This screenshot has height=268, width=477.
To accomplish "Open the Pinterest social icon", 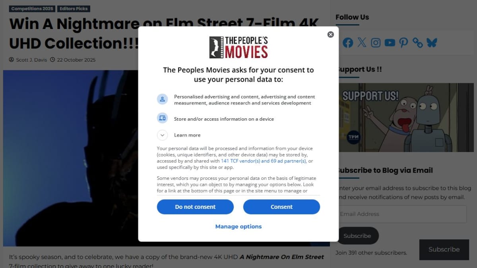I will click(x=403, y=42).
